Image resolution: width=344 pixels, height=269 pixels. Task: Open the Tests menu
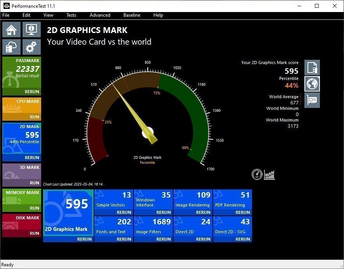pyautogui.click(x=71, y=15)
